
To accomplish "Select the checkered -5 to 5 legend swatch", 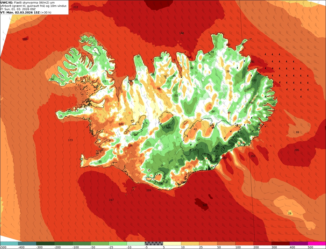I will pyautogui.click(x=154, y=243).
